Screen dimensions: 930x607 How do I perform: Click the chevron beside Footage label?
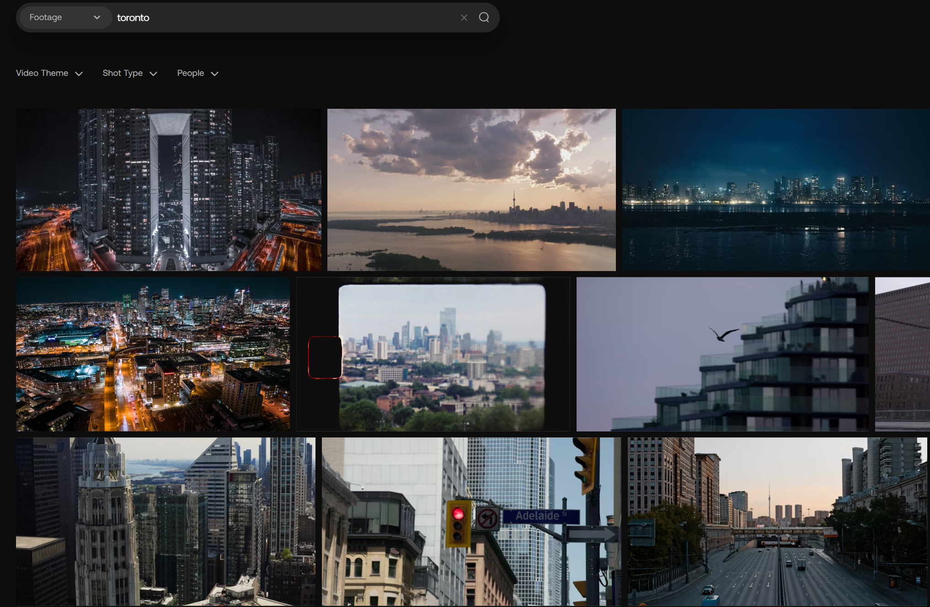tap(97, 17)
